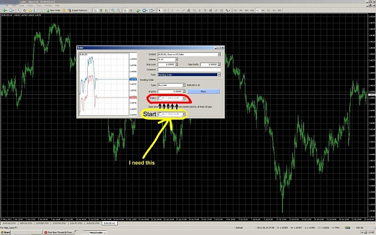Expand the Volume dropdown
The width and height of the screenshot is (376, 235).
pyautogui.click(x=176, y=59)
